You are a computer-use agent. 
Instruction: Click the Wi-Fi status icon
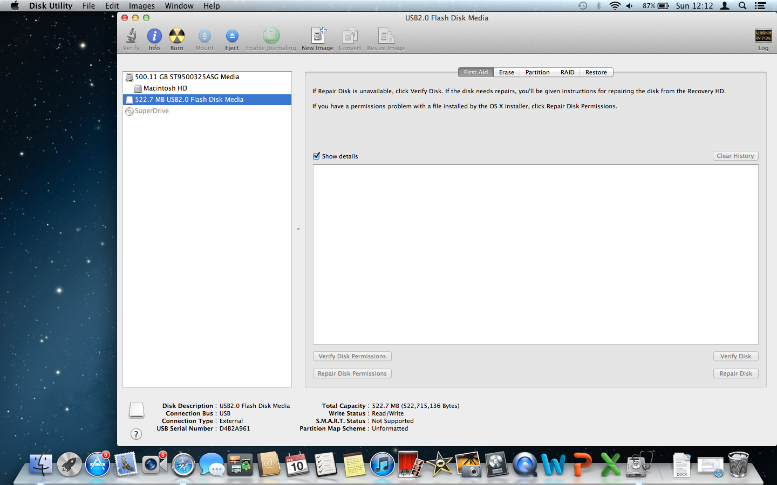click(x=615, y=6)
